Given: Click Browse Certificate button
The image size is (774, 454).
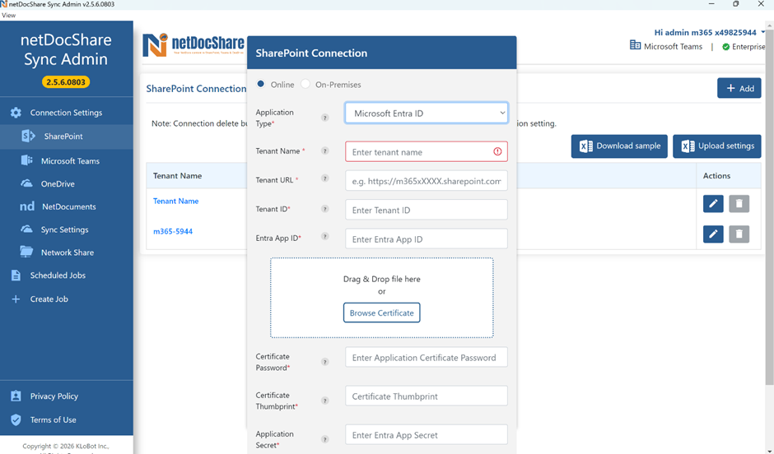Looking at the screenshot, I should tap(381, 313).
